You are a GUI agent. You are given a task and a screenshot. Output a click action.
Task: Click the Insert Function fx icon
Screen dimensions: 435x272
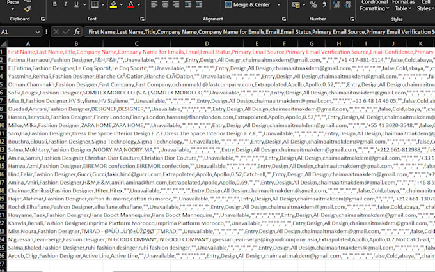tap(77, 32)
